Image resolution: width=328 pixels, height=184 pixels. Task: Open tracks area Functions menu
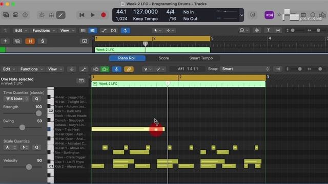click(x=44, y=31)
